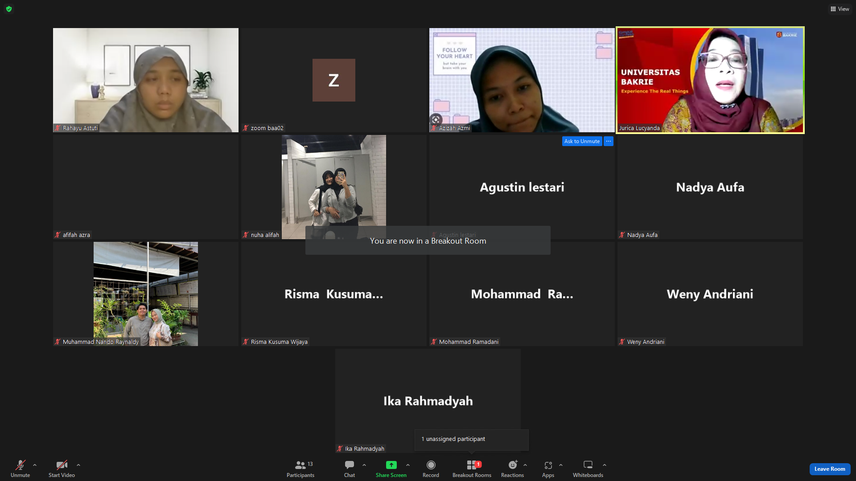Click muted mic icon beside afifah azra

(x=58, y=235)
